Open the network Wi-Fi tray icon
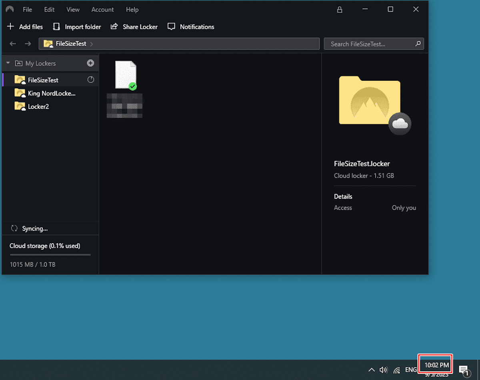 (397, 370)
